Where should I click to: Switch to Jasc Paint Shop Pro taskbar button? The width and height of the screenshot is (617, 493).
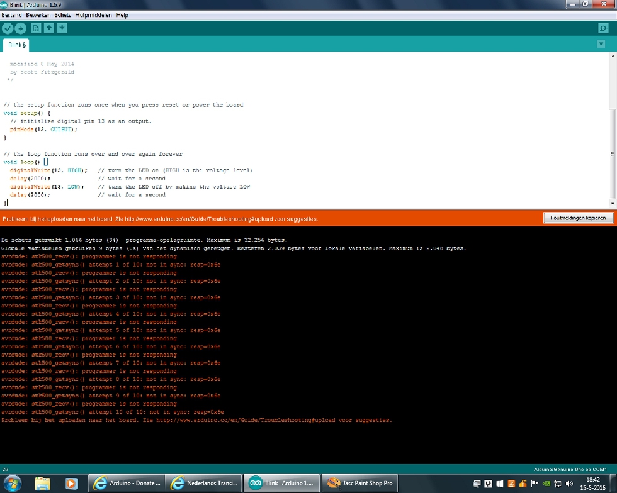coord(360,483)
